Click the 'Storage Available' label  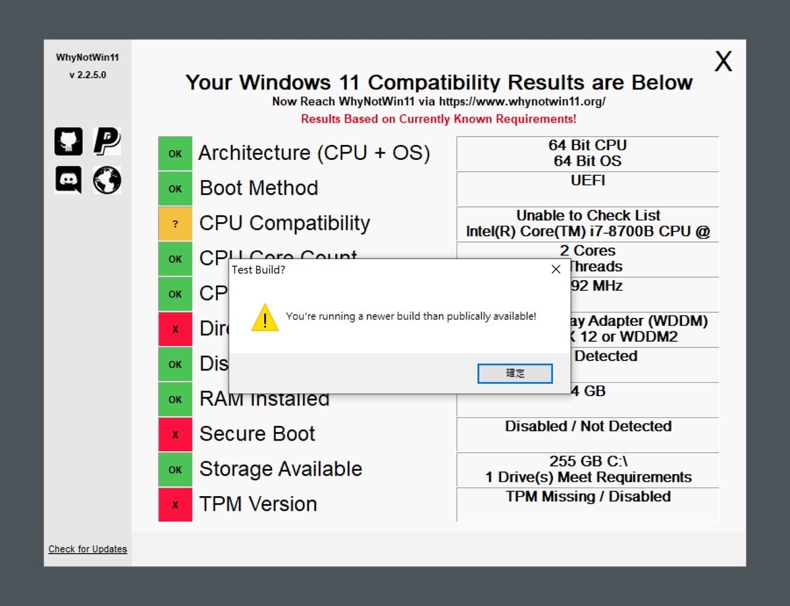click(x=280, y=469)
